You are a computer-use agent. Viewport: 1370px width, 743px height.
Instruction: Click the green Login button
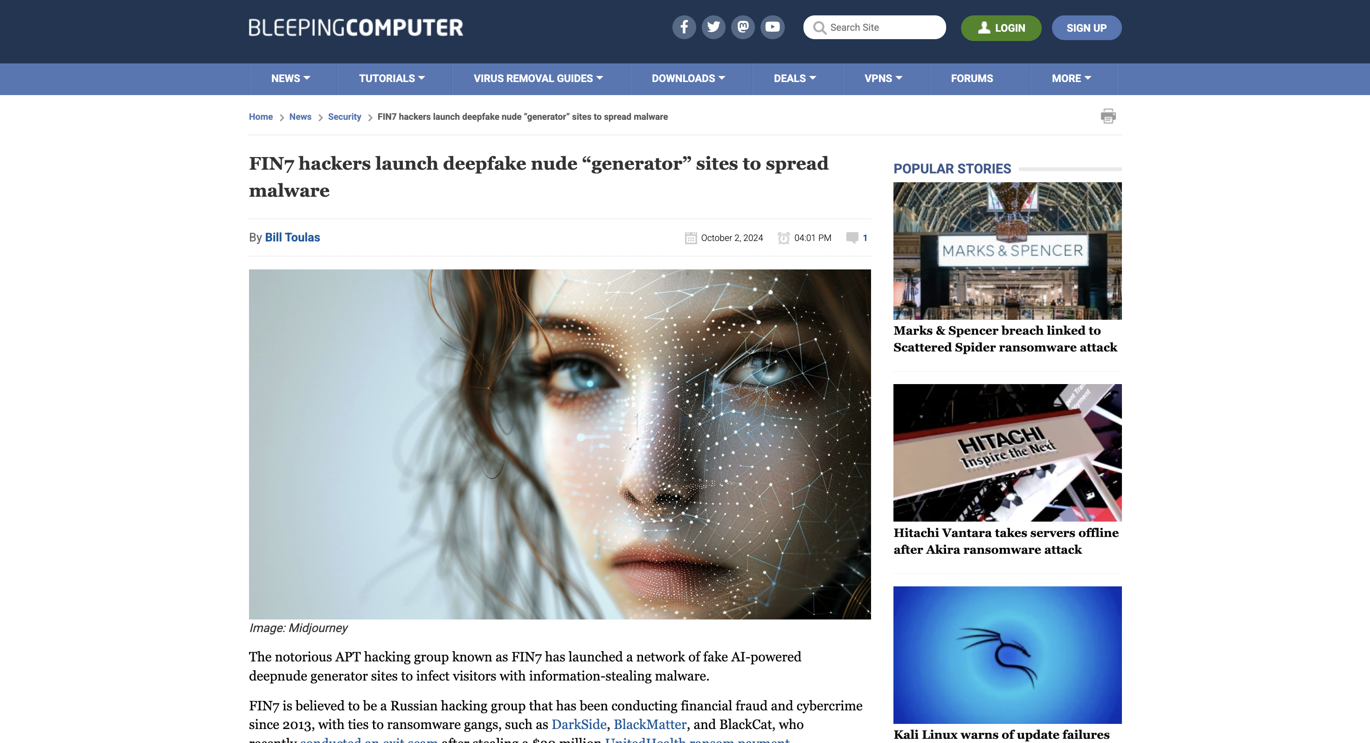tap(1001, 28)
